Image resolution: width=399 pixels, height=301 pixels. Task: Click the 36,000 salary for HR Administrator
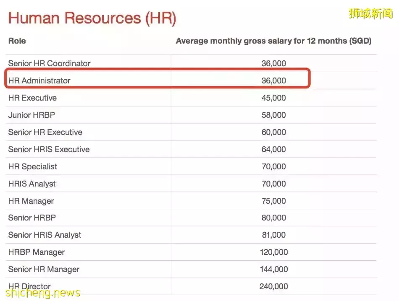(x=273, y=81)
